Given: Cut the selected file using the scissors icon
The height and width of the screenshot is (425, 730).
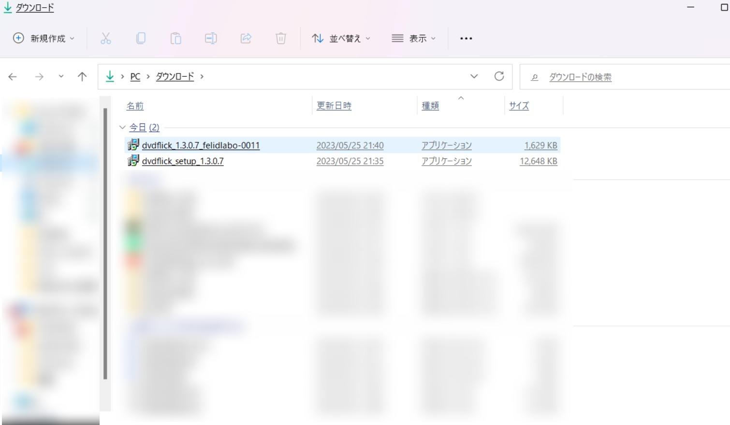Looking at the screenshot, I should 105,38.
